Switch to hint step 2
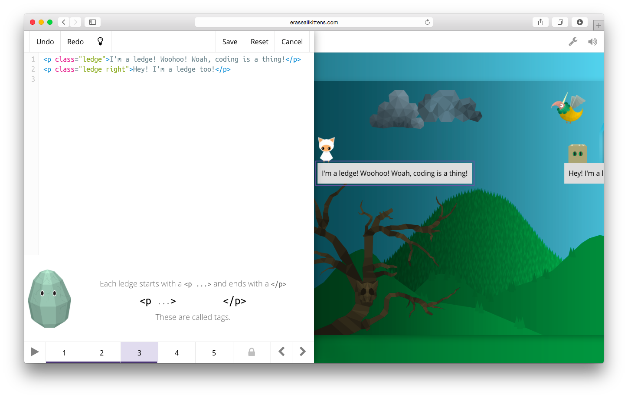 click(101, 352)
